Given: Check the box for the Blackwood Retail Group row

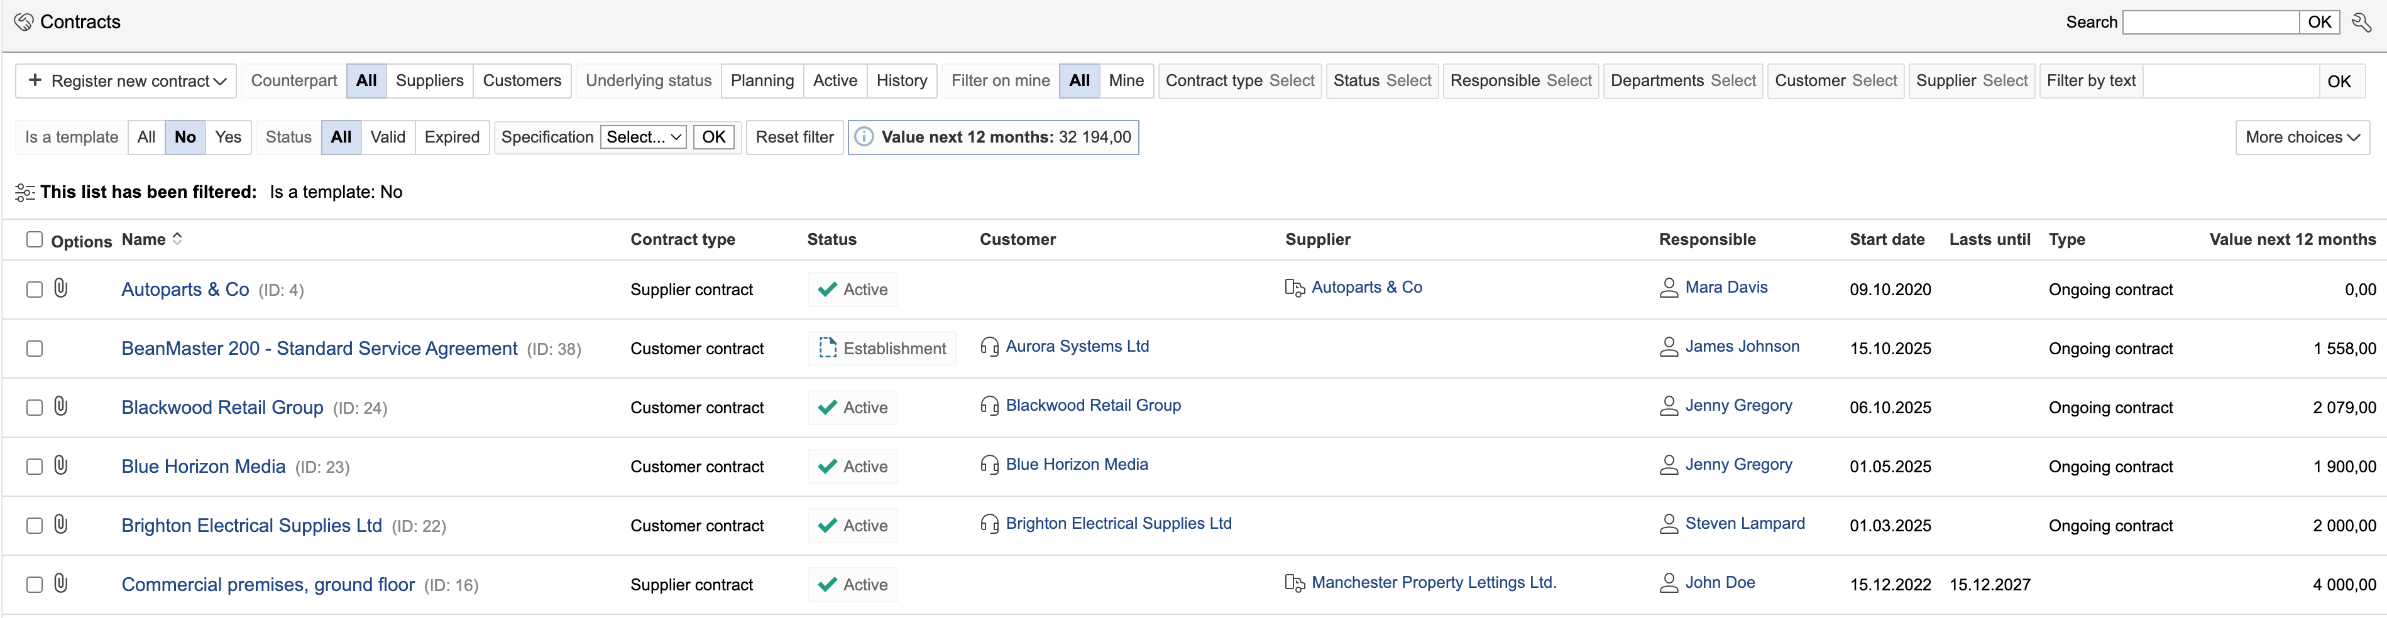Looking at the screenshot, I should tap(35, 408).
